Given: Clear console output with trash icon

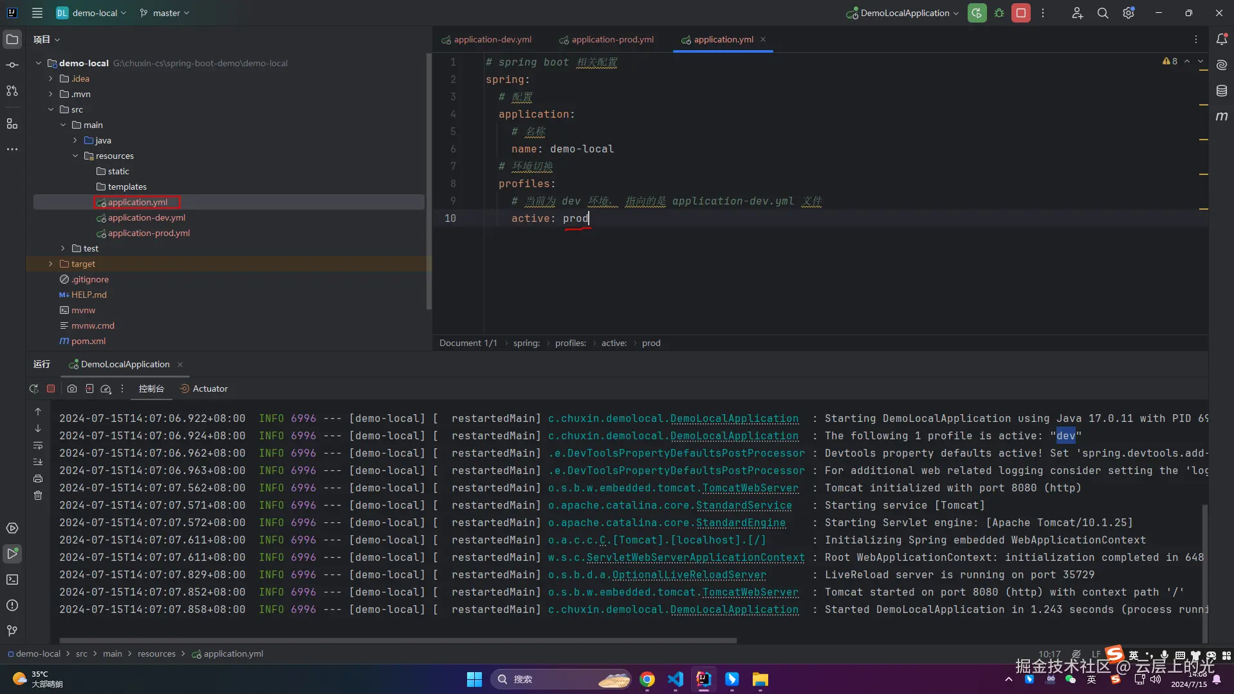Looking at the screenshot, I should (x=38, y=495).
